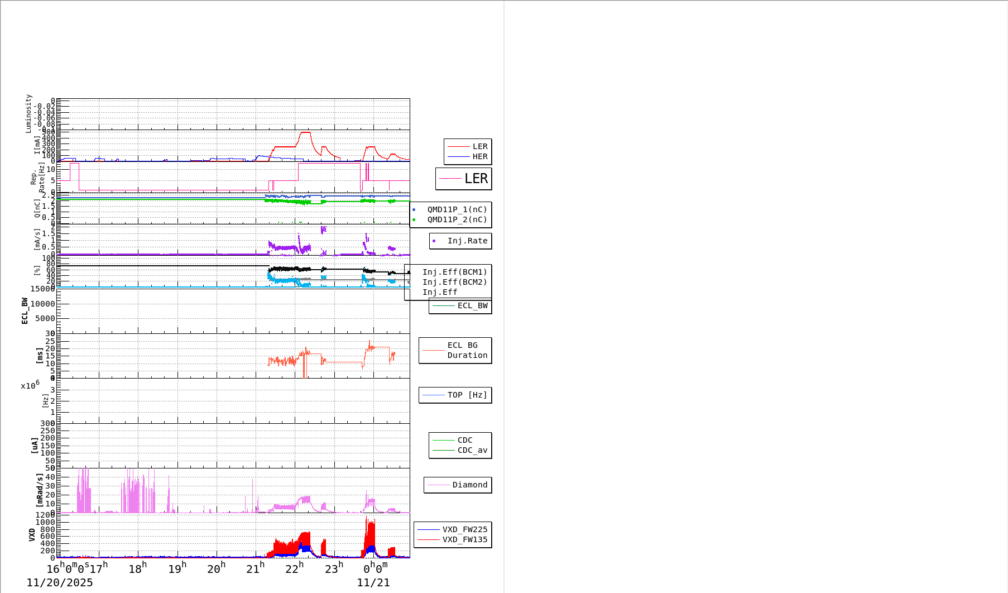Click the I[mA] y-axis title

tap(37, 145)
